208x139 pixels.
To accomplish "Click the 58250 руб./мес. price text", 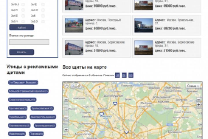I will (170, 28).
